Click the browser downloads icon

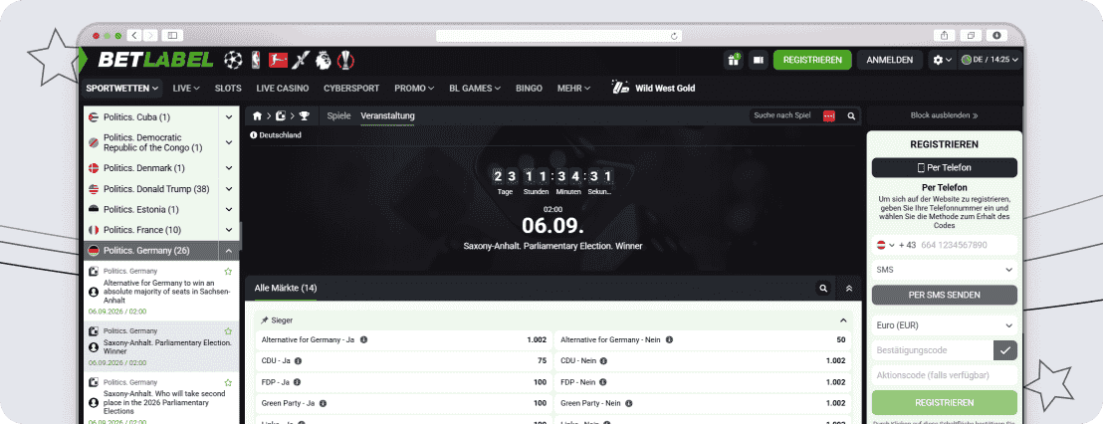tap(996, 35)
